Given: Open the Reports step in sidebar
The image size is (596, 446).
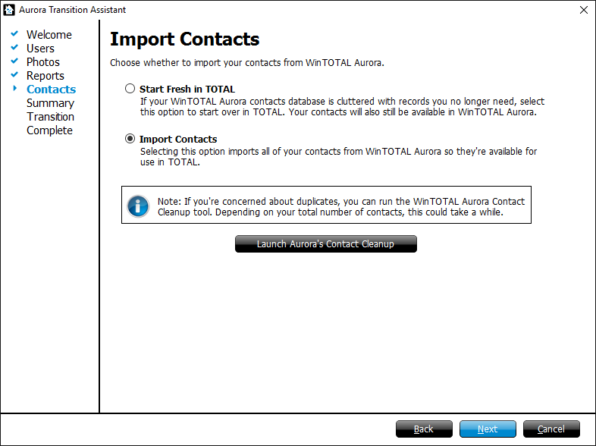Looking at the screenshot, I should point(45,76).
